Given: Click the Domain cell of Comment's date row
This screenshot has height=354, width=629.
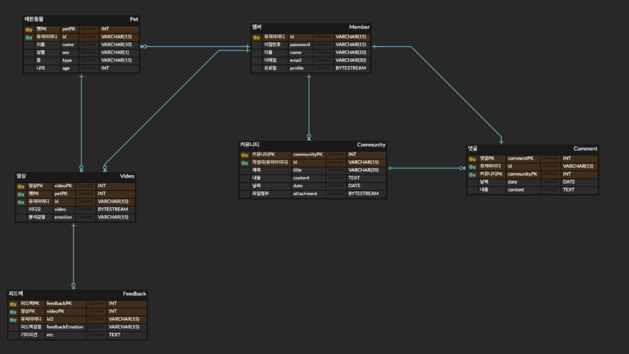Looking at the screenshot, I should pos(550,182).
